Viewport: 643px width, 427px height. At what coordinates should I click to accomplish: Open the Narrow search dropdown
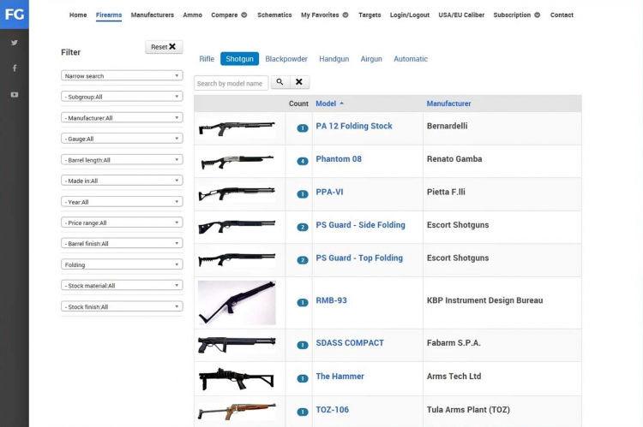tap(122, 76)
